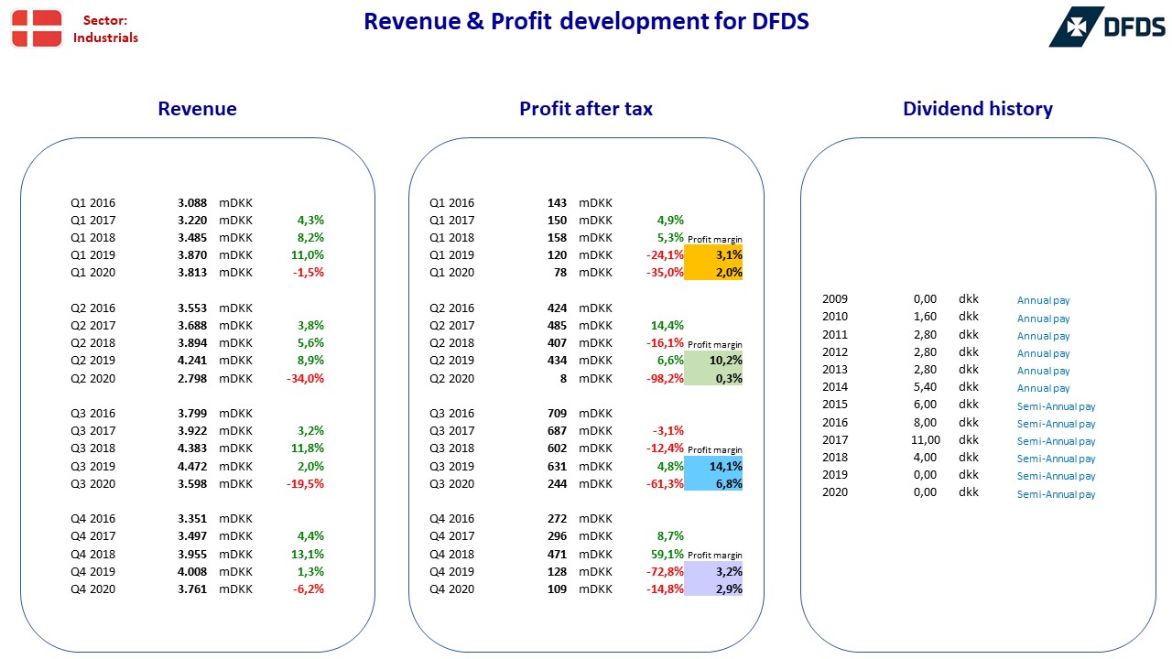Viewport: 1172px width, 659px height.
Task: Select the 2014 dividend value 5,40
Action: click(x=925, y=387)
